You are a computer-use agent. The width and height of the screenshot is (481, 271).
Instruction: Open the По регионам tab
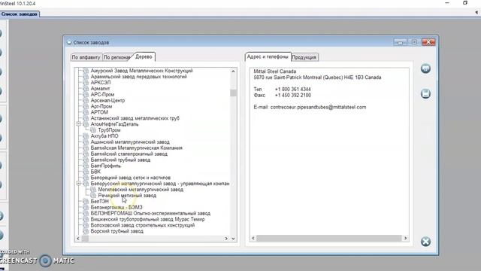point(116,57)
